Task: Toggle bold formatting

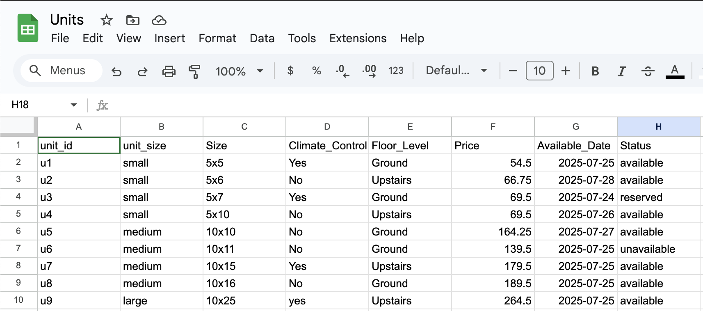Action: click(595, 71)
